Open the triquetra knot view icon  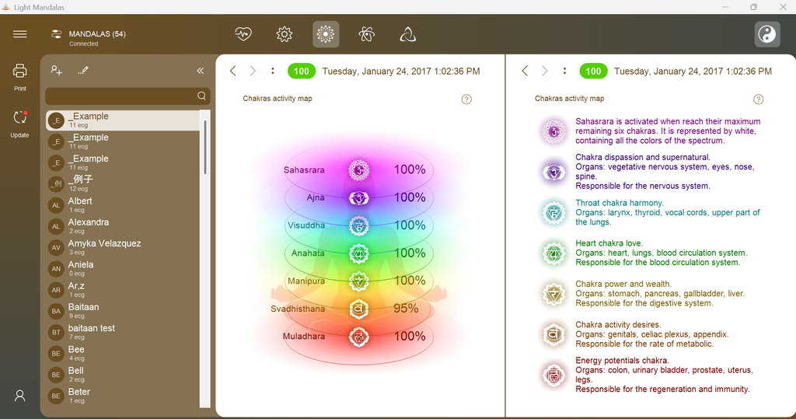[407, 34]
